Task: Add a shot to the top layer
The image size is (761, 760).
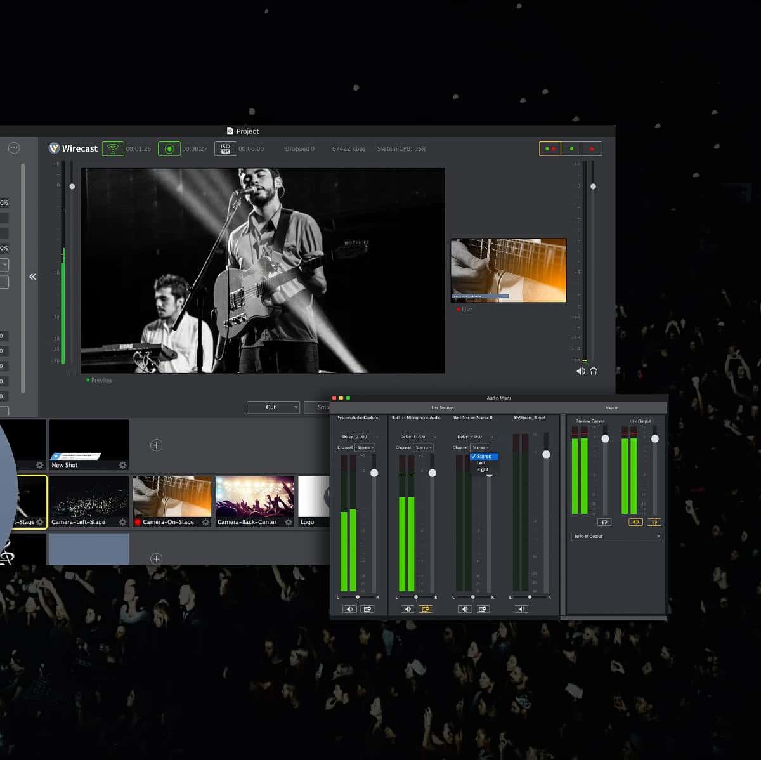Action: (x=157, y=445)
